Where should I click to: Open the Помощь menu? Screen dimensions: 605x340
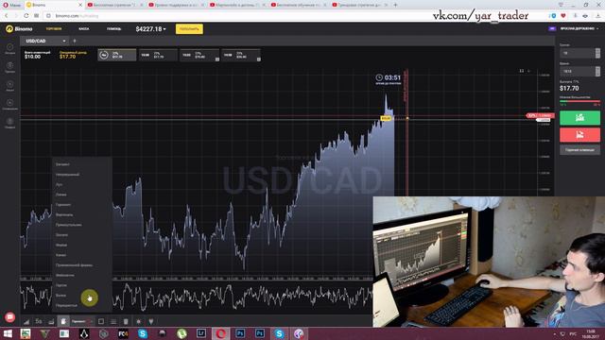pos(113,29)
